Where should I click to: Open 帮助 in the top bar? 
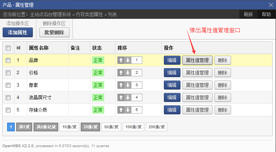266,14
